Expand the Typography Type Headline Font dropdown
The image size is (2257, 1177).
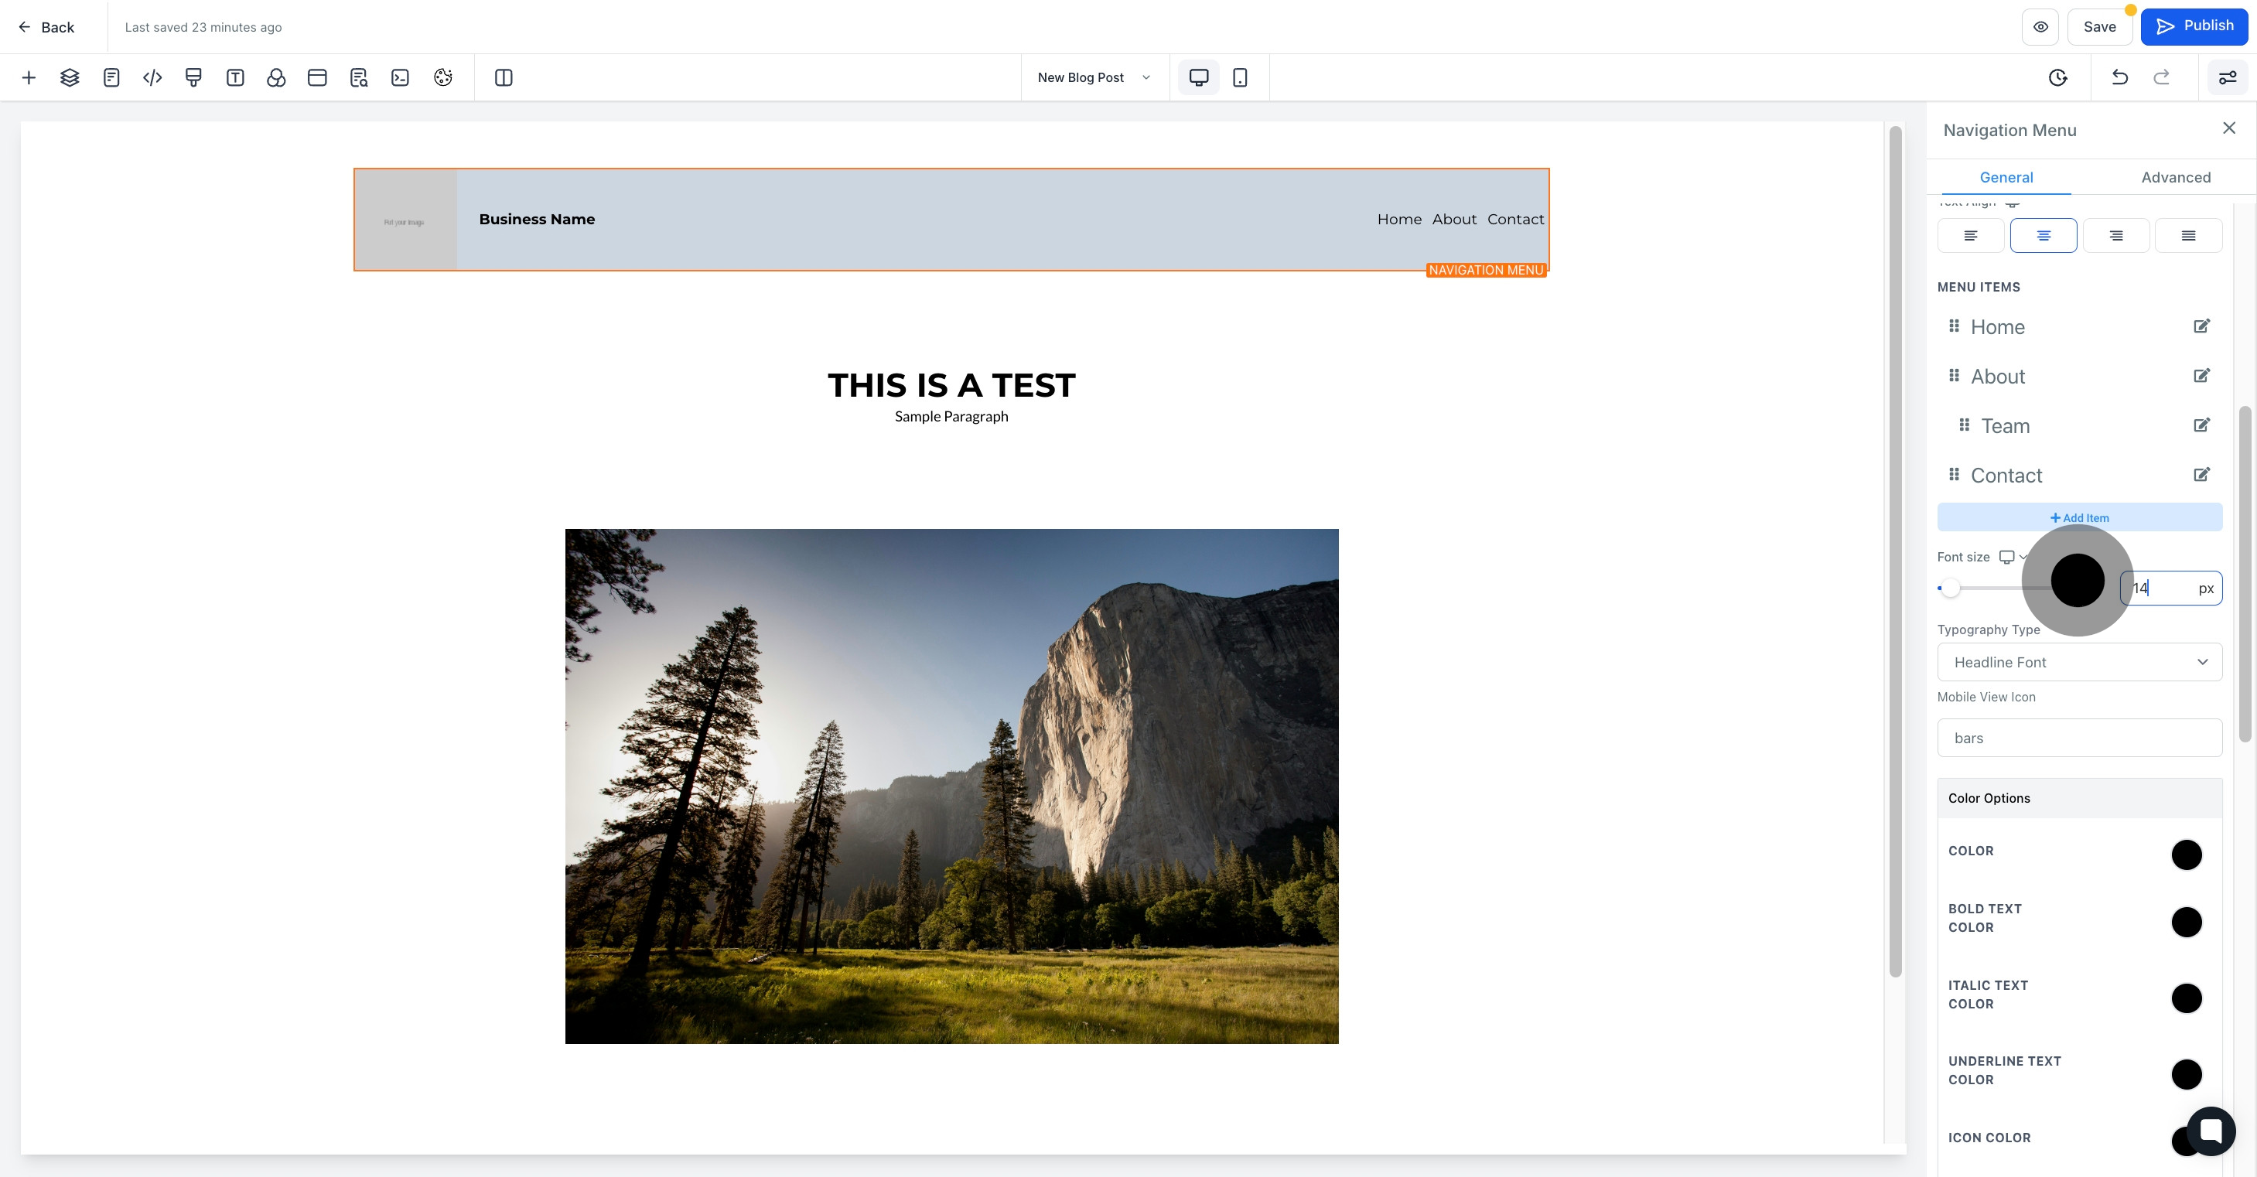tap(2079, 662)
